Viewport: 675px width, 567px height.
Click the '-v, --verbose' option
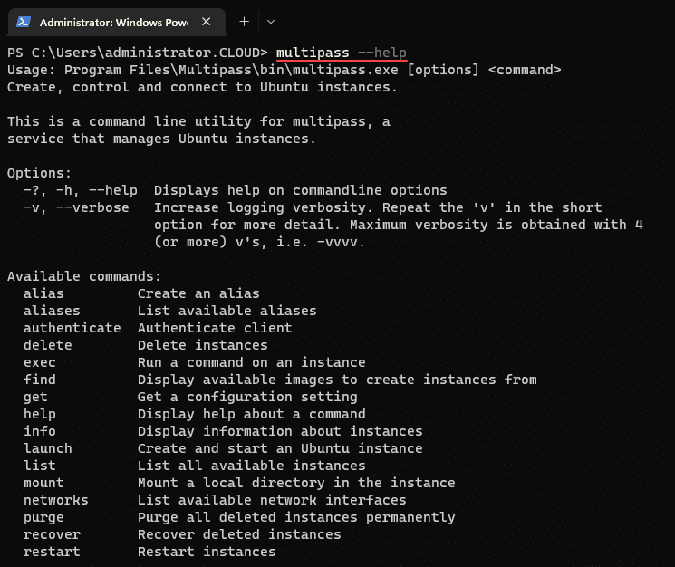76,207
